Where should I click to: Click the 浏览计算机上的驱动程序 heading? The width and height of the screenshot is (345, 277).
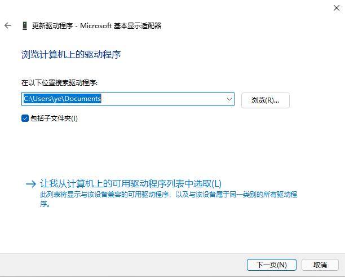click(x=71, y=55)
